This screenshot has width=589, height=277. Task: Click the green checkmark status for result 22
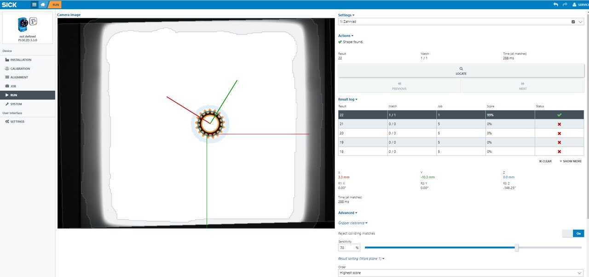(559, 115)
